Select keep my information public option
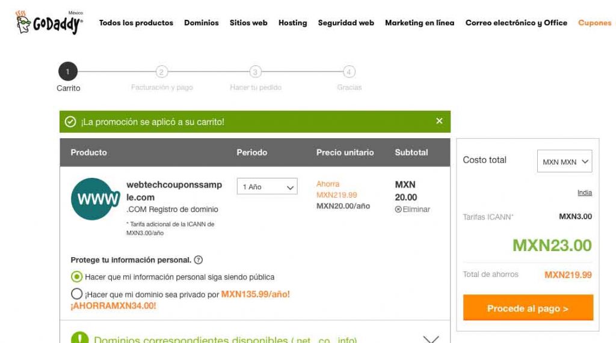 tap(77, 277)
